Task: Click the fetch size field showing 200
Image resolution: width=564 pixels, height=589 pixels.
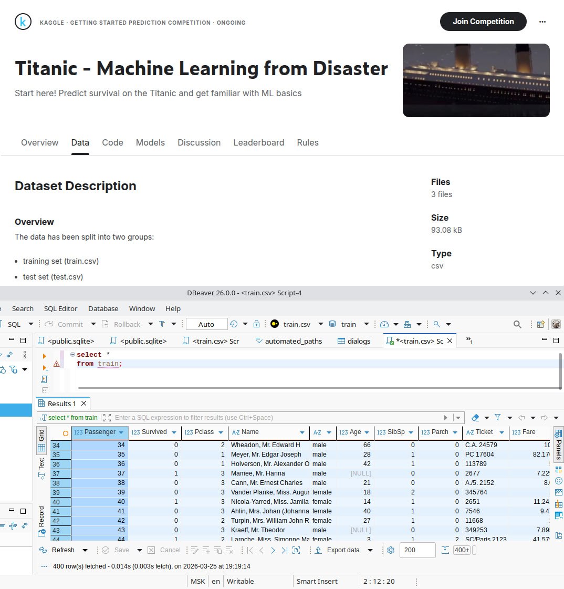Action: [417, 550]
